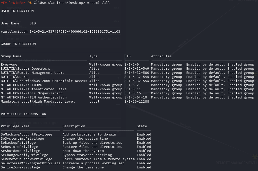Select the vault\anirudh user name
The height and width of the screenshot is (171, 258).
click(x=14, y=32)
